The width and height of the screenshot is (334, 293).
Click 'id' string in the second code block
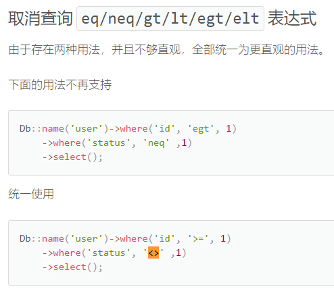coord(164,238)
